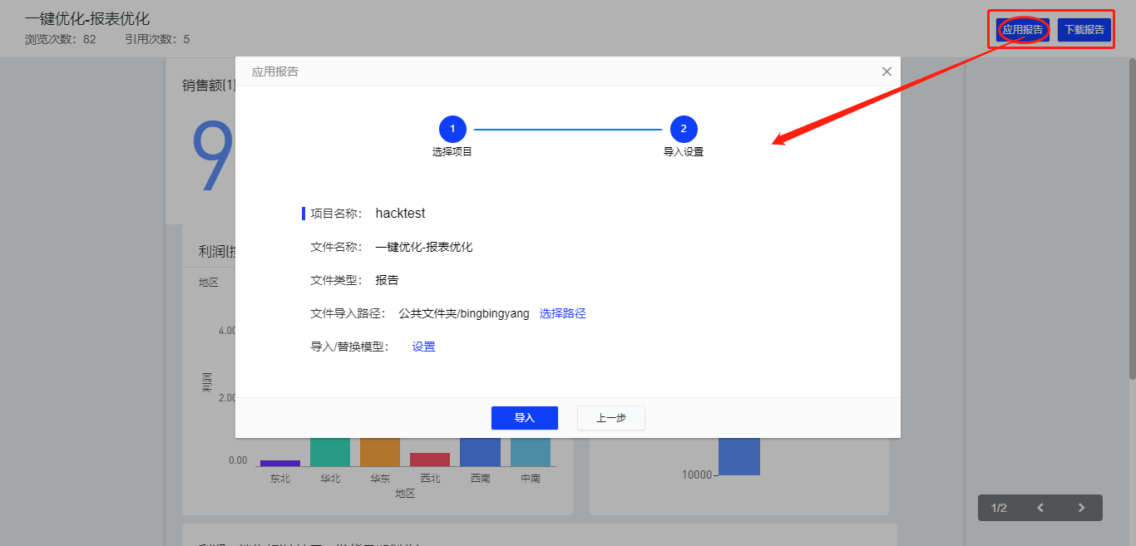Select step 2 circle 导入设置

(684, 130)
